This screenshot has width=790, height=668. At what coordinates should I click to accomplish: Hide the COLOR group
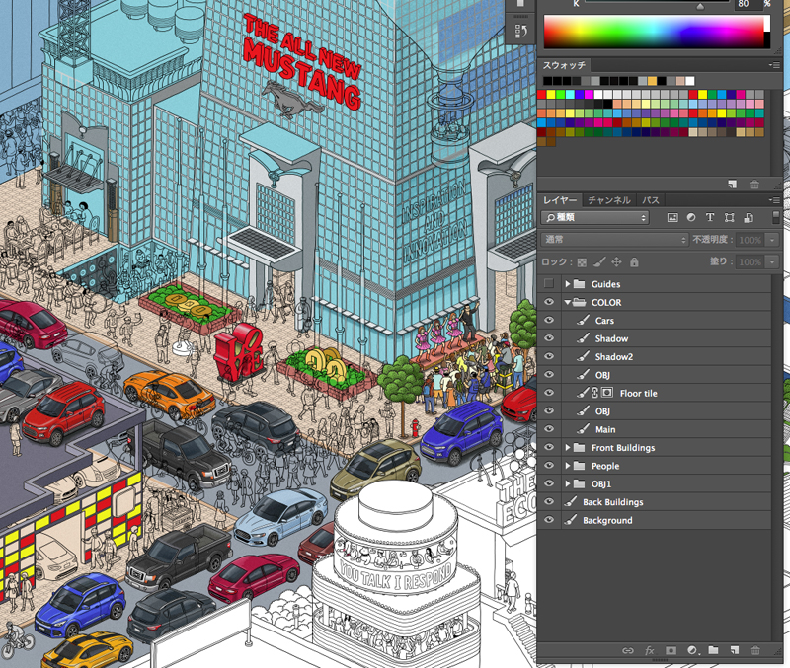point(549,302)
